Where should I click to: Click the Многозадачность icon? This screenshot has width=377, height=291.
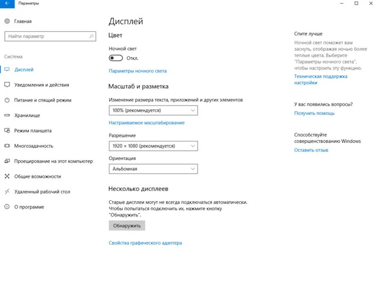click(x=7, y=146)
